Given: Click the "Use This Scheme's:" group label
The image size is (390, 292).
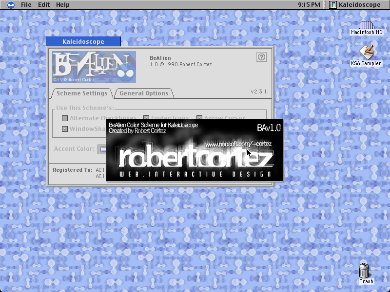Looking at the screenshot, I should coord(85,108).
